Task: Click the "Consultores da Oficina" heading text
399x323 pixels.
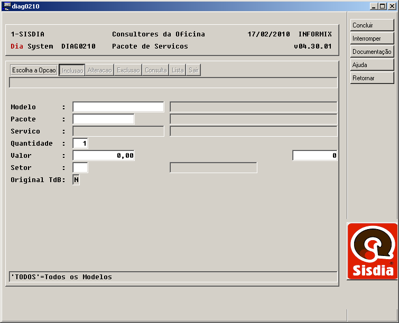Action: click(x=158, y=34)
